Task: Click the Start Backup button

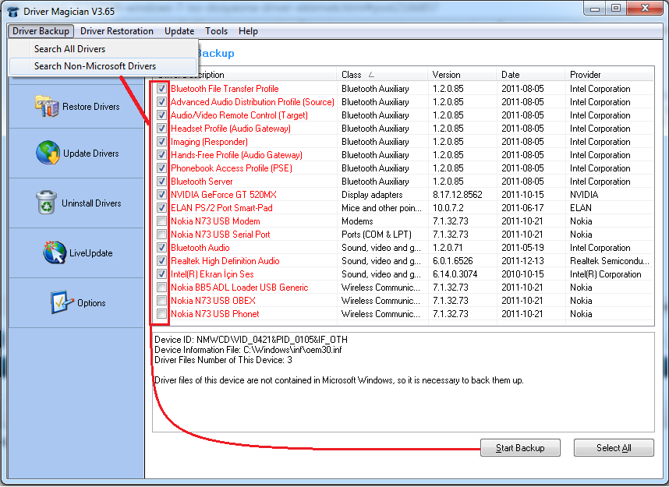Action: [x=520, y=448]
